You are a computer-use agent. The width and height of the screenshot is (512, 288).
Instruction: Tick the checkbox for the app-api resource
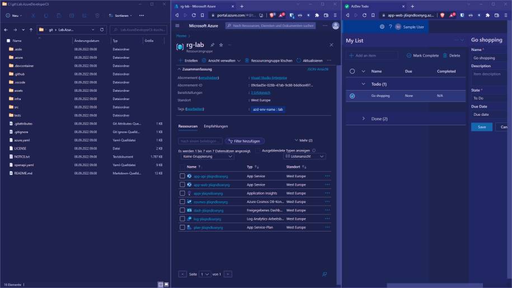182,176
